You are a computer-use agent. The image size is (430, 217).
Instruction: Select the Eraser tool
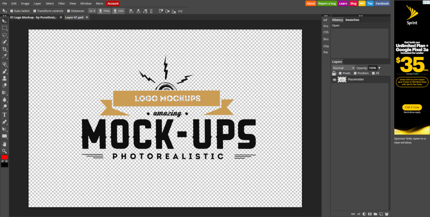[x=4, y=86]
